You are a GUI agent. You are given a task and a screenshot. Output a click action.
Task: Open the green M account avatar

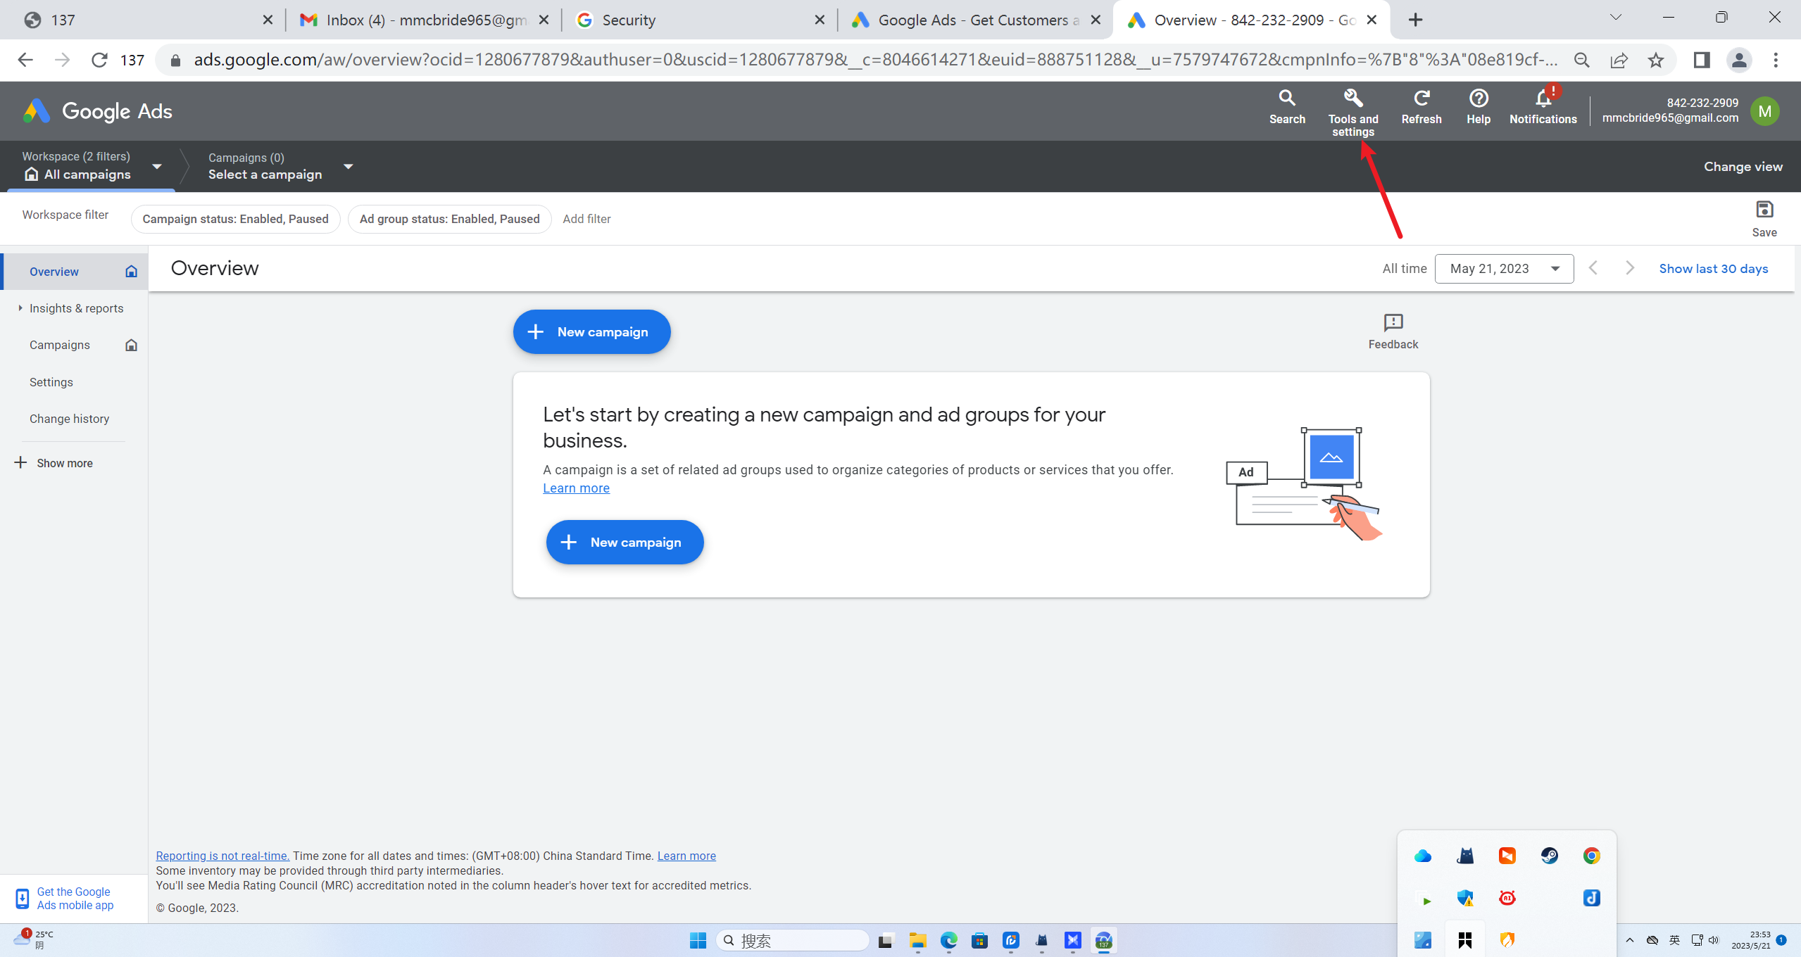click(1764, 111)
